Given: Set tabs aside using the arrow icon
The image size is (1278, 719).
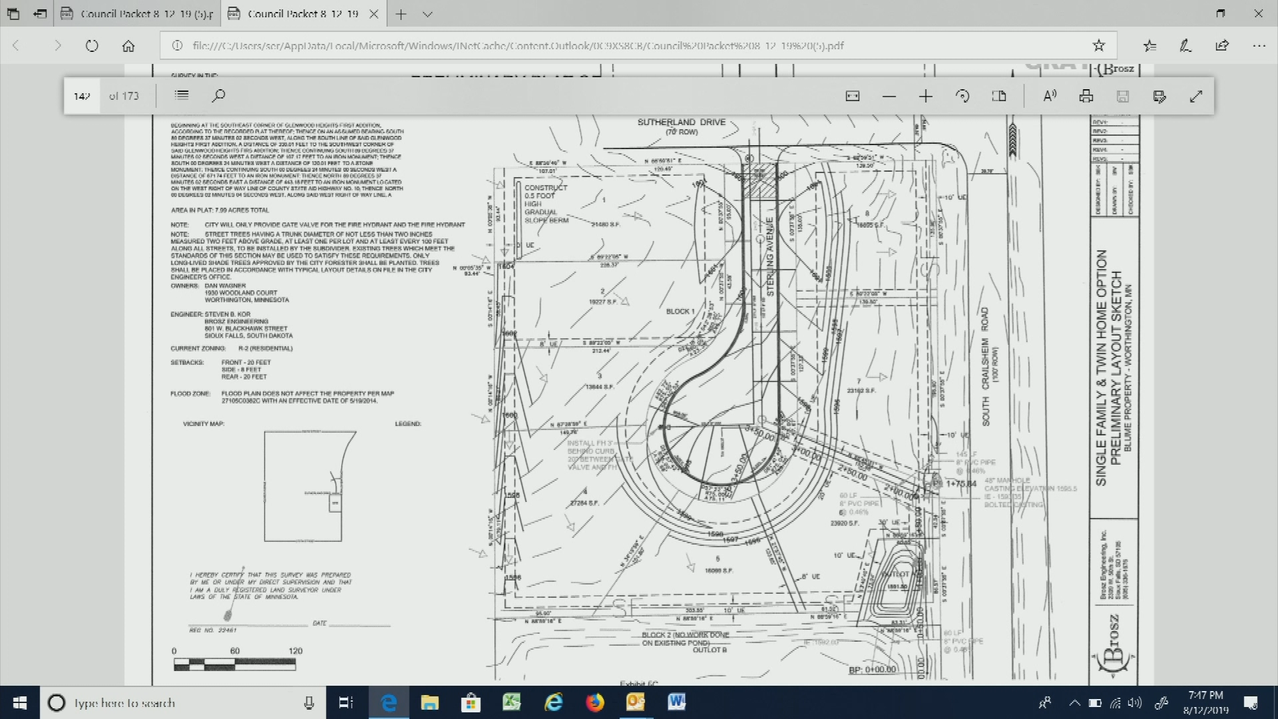Looking at the screenshot, I should (x=41, y=13).
